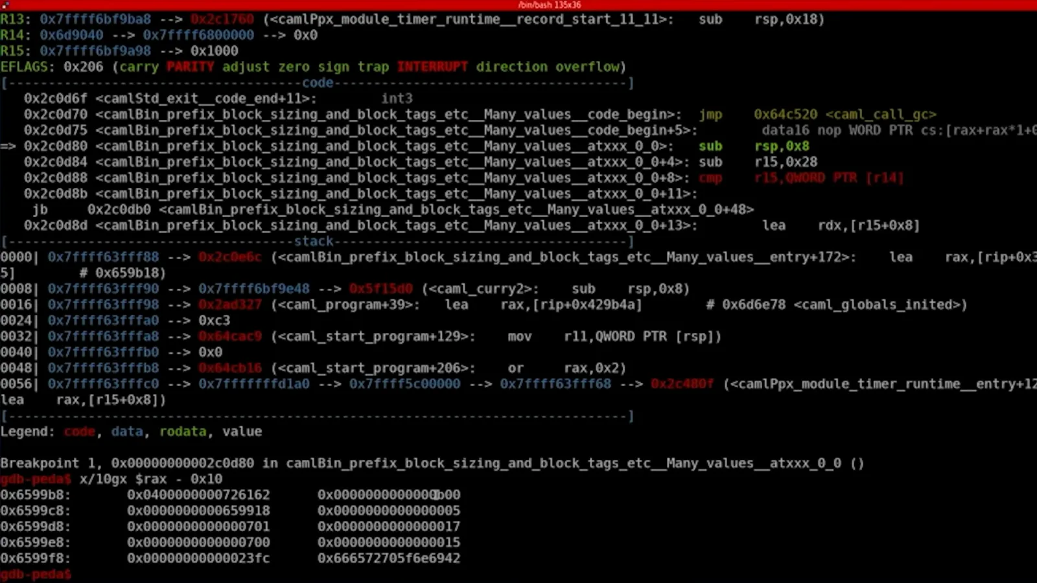The height and width of the screenshot is (583, 1037).
Task: Click the 0x1000 value on R15 line
Action: click(215, 51)
